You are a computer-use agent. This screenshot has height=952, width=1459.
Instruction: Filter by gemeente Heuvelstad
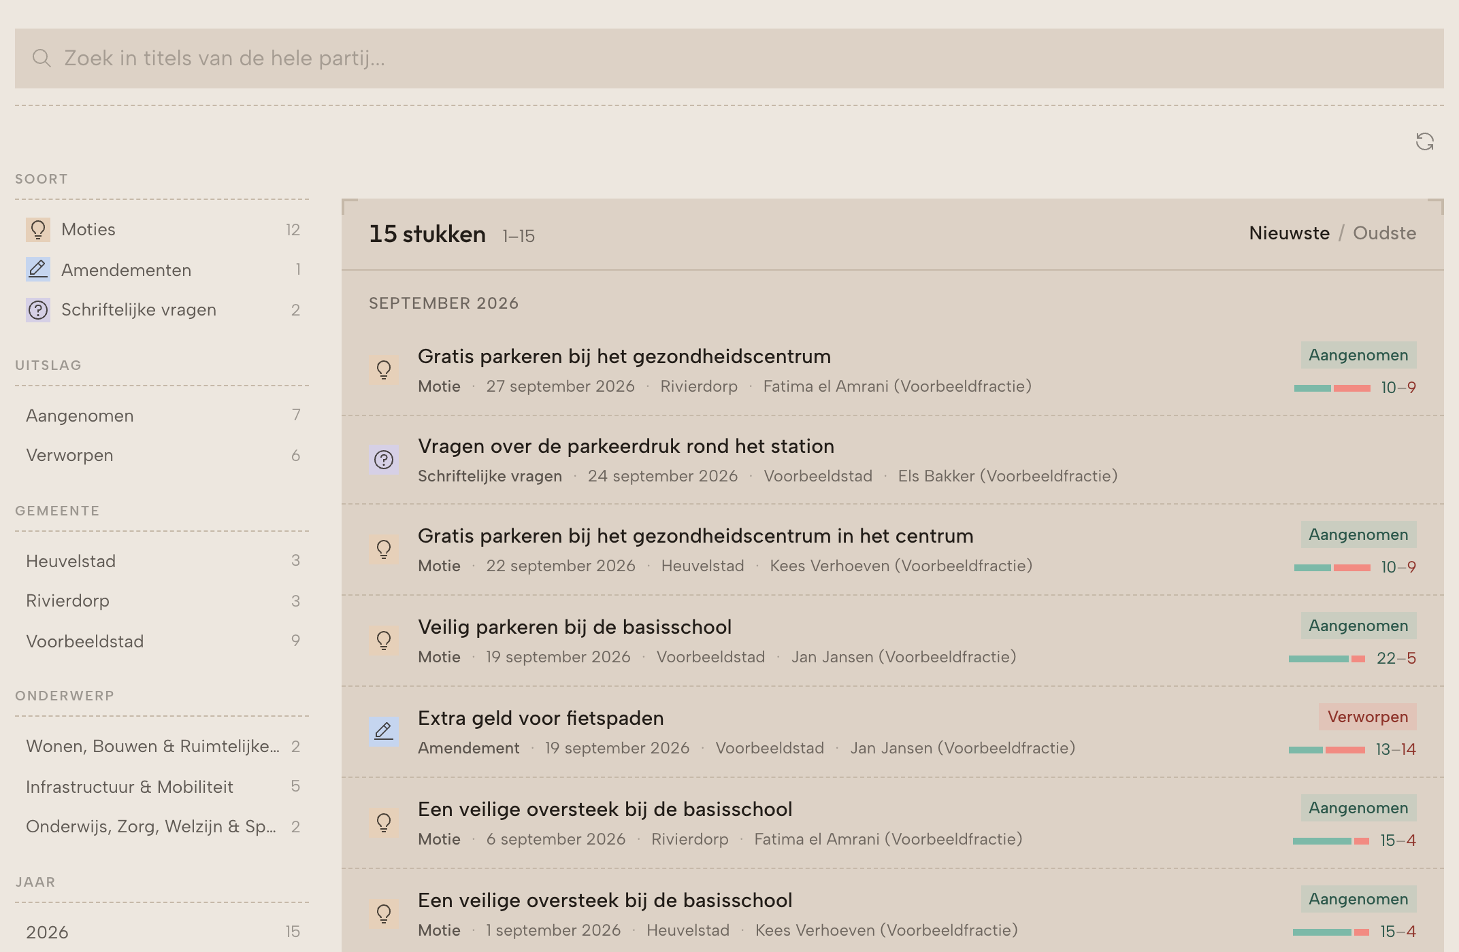pyautogui.click(x=162, y=561)
